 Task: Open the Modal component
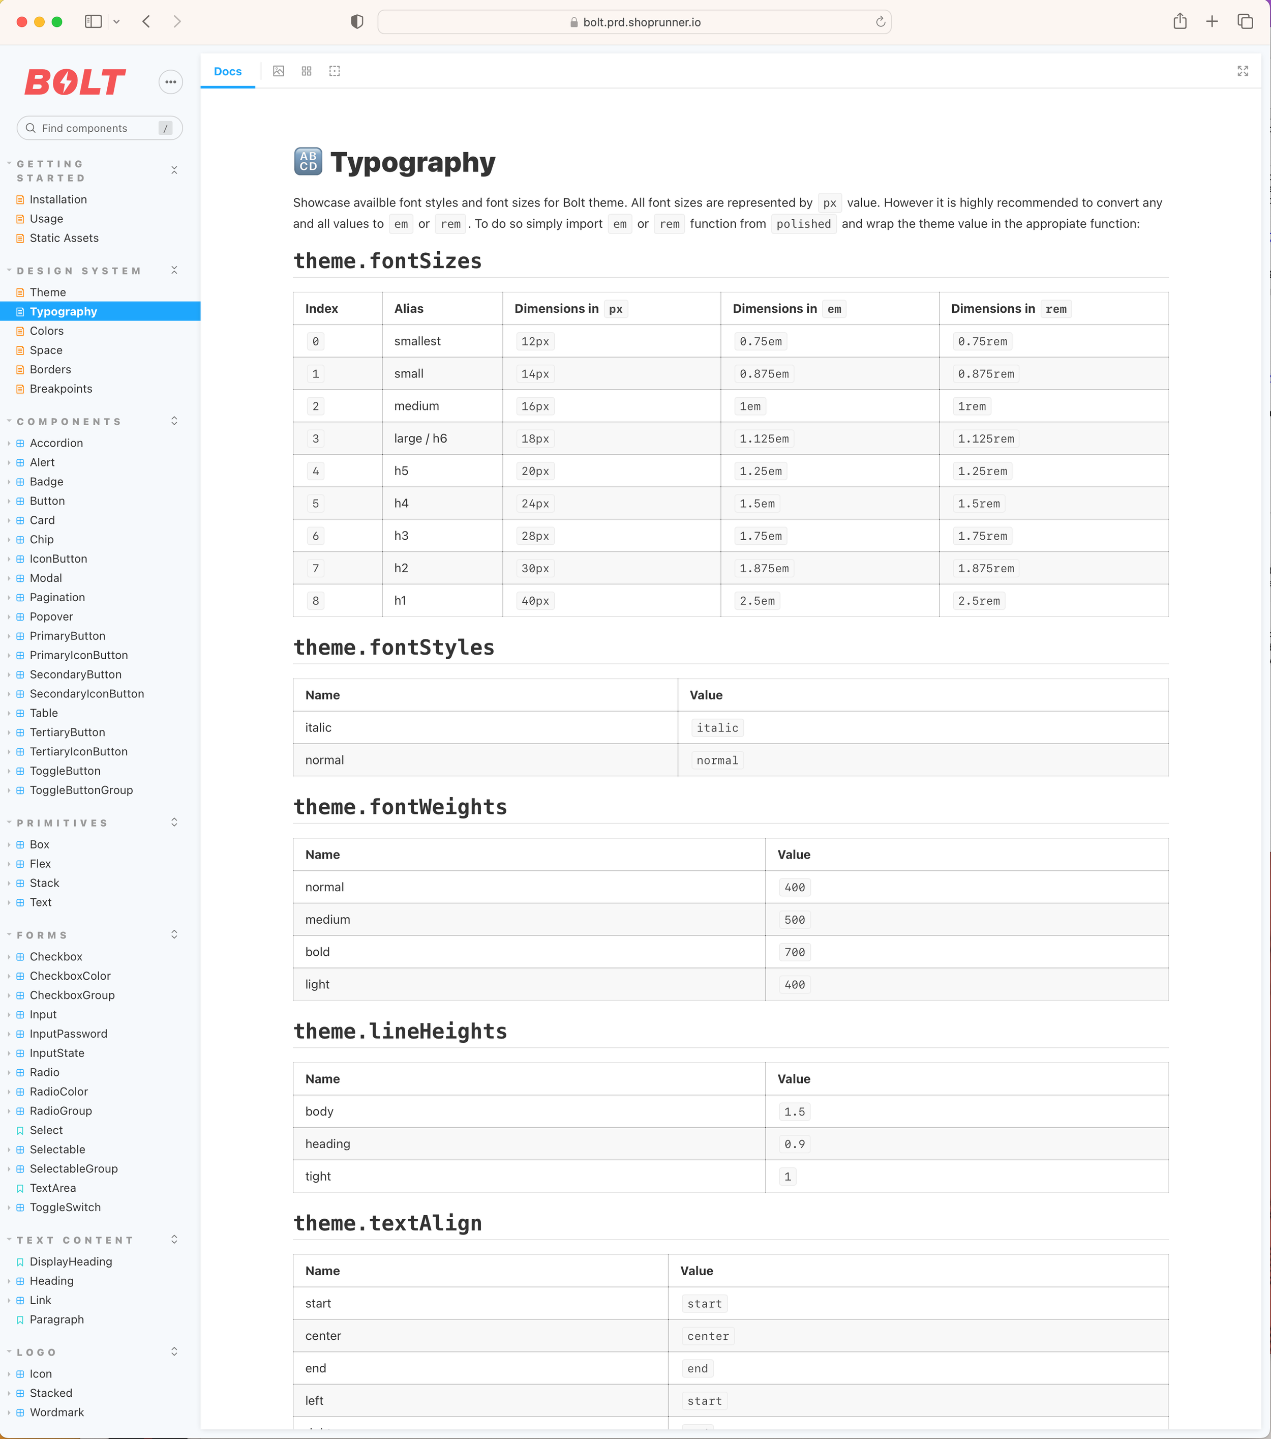click(x=46, y=578)
